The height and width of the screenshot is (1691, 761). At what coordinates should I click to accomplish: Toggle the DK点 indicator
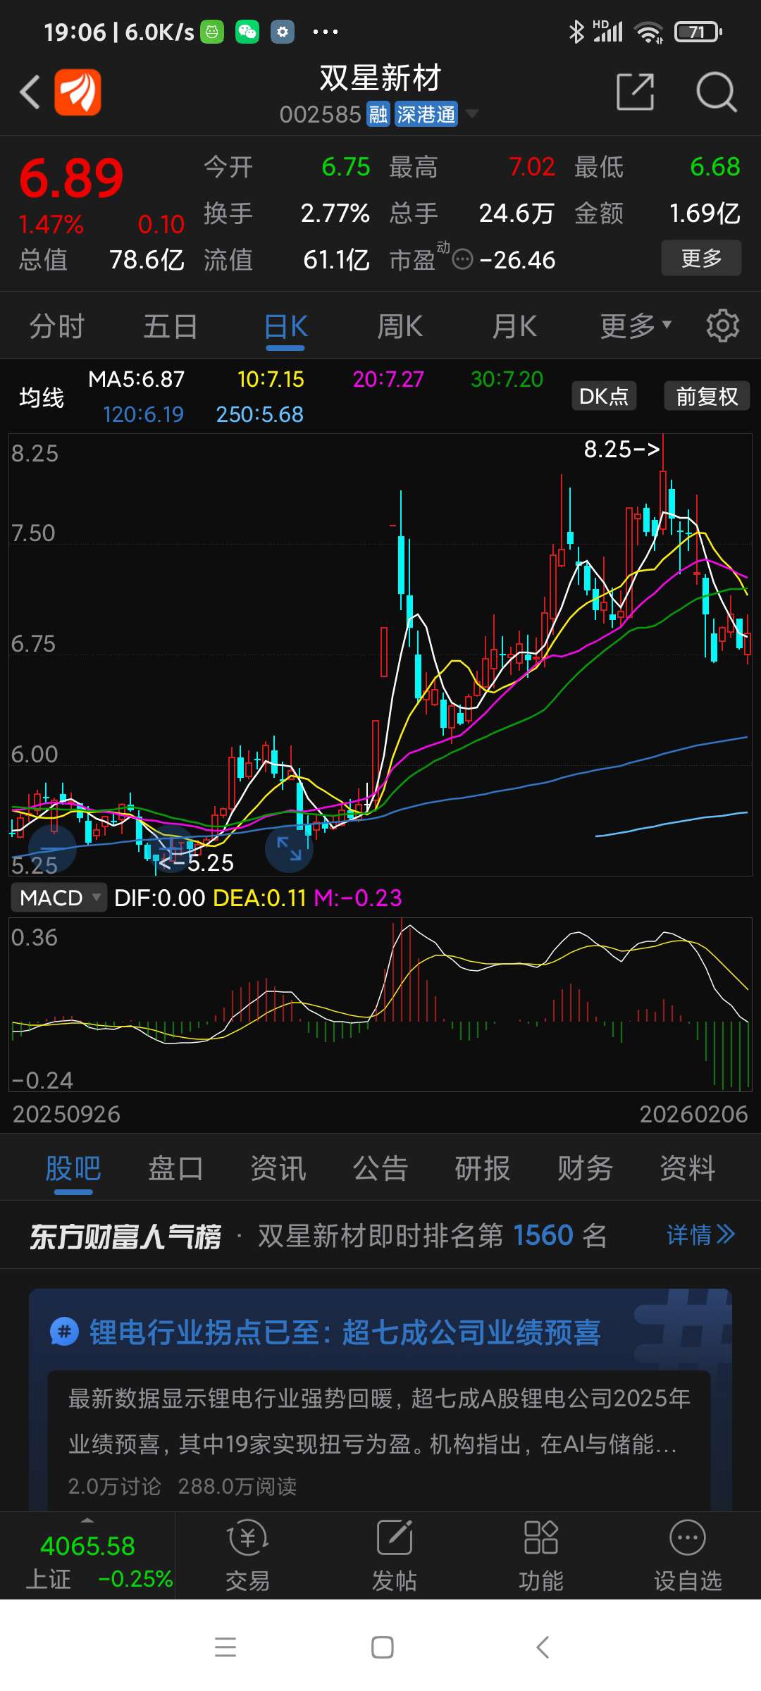pos(604,396)
